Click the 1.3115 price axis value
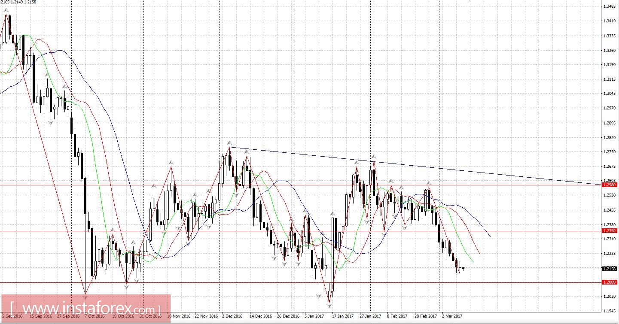This screenshot has width=619, height=324. click(610, 79)
